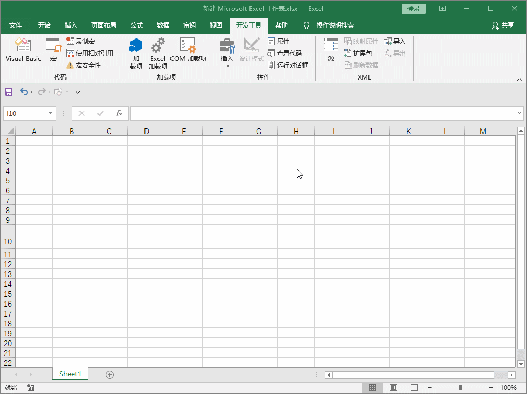Screen dimensions: 527x394
Task: Click 刷新数据 refresh data
Action: click(361, 65)
